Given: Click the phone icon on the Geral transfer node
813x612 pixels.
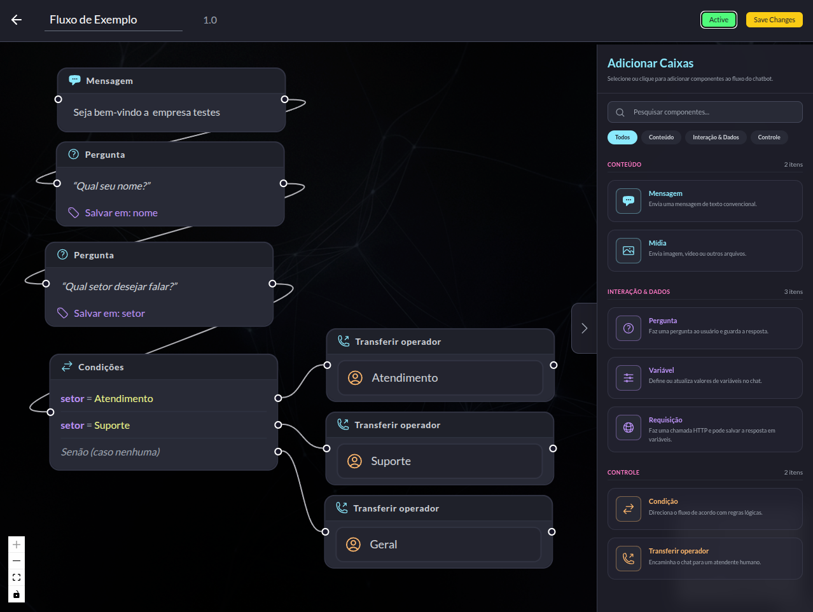Looking at the screenshot, I should pyautogui.click(x=342, y=508).
